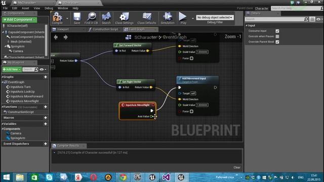Screen dimensions: 324x182
Task: Open the Search toolbar tool
Action: [x=106, y=18]
